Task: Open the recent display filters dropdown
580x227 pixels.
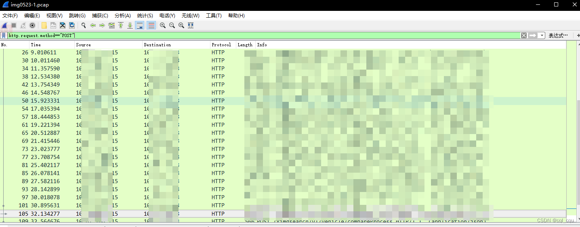Action: (542, 35)
